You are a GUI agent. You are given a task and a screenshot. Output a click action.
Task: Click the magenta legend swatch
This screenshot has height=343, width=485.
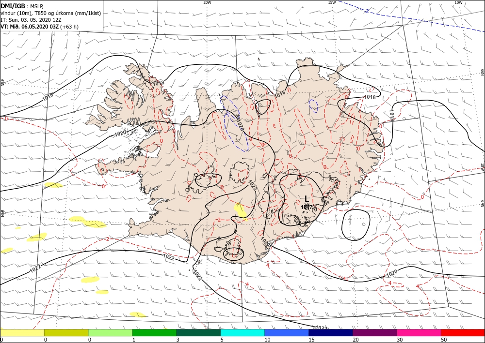[x=419, y=332]
